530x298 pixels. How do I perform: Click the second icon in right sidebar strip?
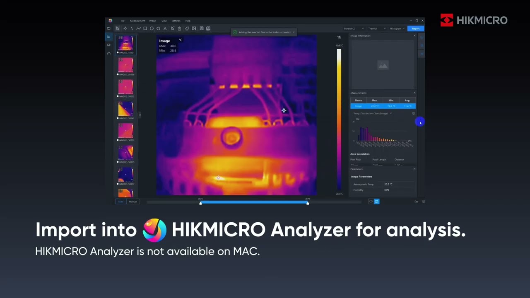422,46
